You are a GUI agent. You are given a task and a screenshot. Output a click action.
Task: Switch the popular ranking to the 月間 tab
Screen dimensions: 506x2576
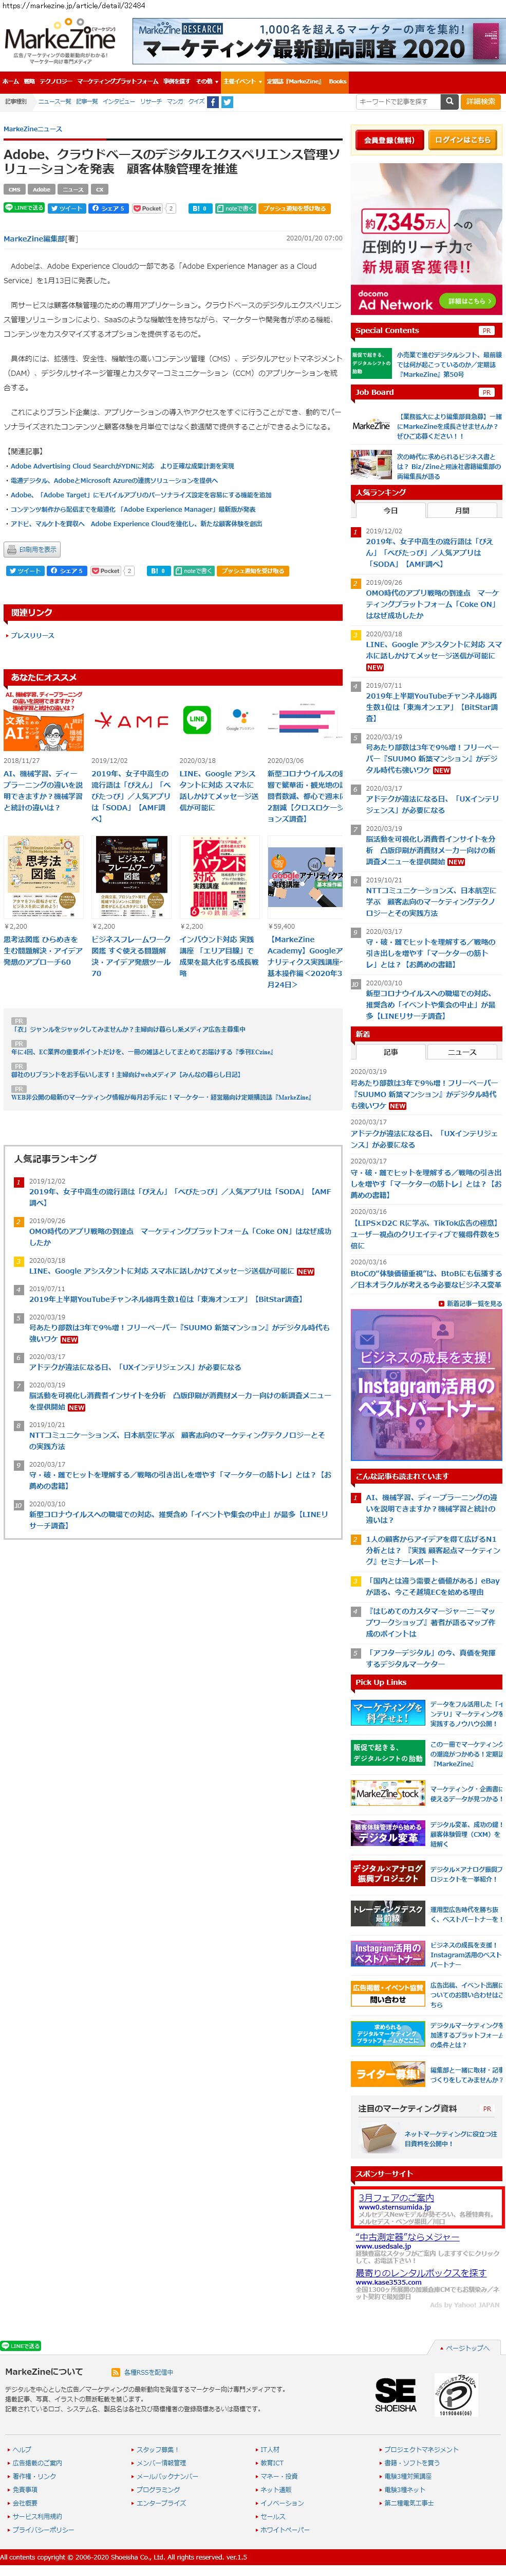(x=462, y=510)
